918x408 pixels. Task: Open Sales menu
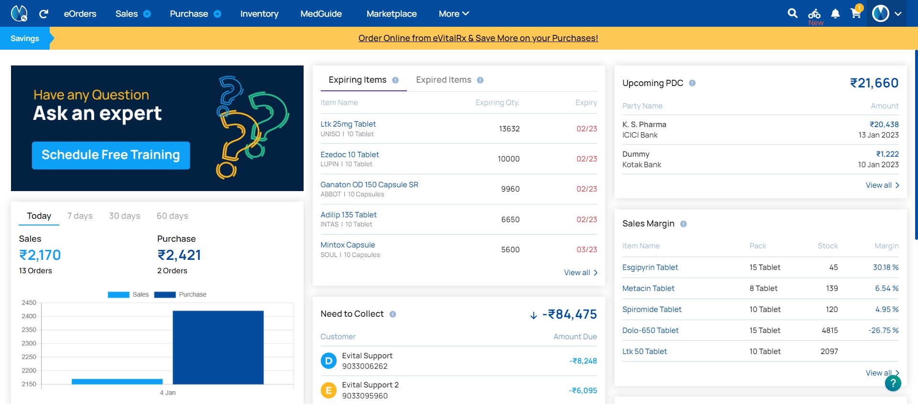pyautogui.click(x=126, y=14)
